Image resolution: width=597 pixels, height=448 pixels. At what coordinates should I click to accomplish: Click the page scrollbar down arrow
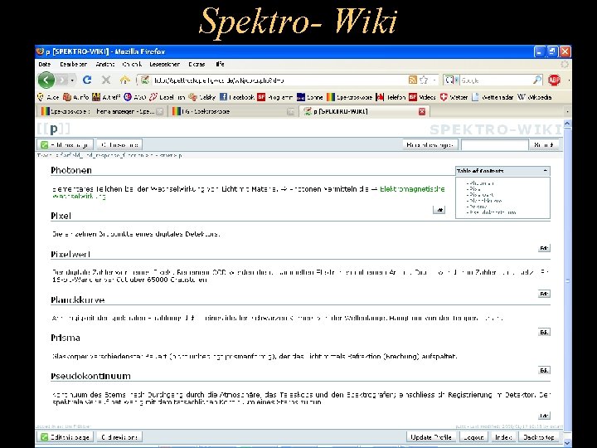point(567,443)
